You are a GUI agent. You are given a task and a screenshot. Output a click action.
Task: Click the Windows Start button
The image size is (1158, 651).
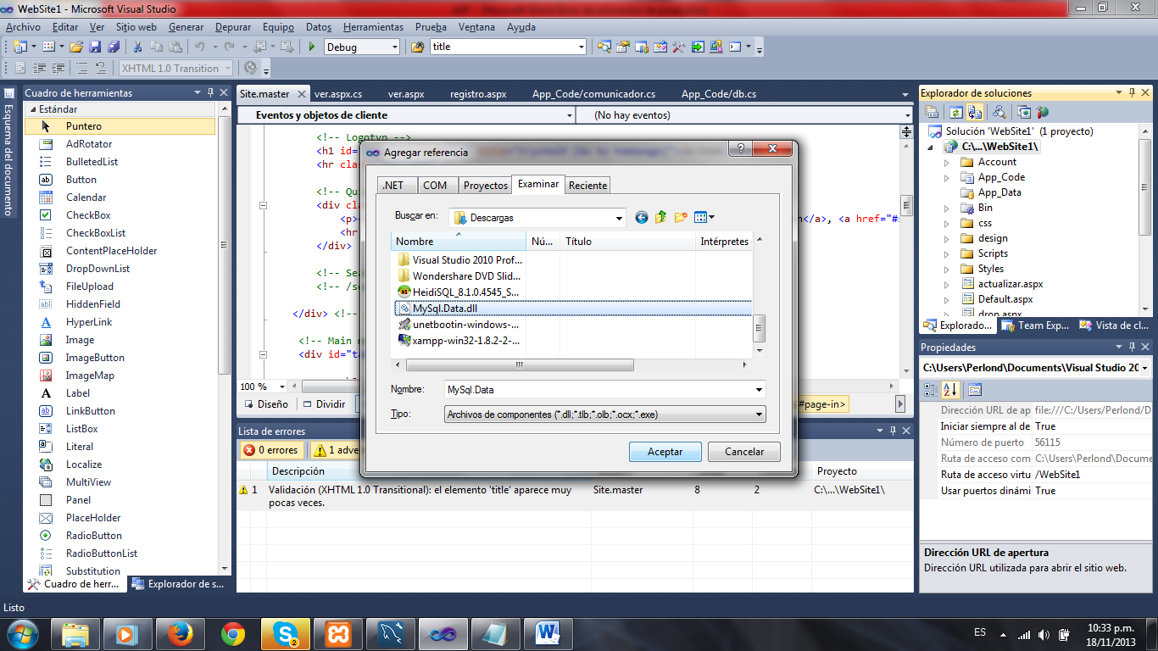pyautogui.click(x=23, y=633)
